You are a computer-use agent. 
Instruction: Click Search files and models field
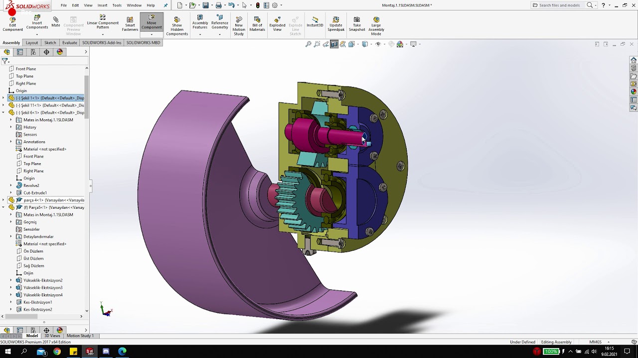click(x=559, y=5)
